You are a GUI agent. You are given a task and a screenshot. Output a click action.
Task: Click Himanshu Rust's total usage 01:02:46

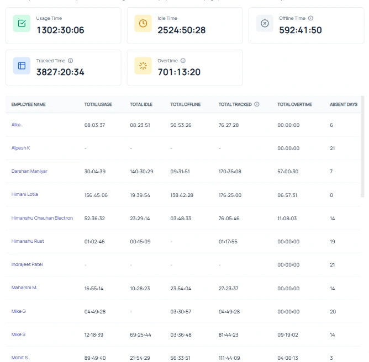(x=94, y=242)
